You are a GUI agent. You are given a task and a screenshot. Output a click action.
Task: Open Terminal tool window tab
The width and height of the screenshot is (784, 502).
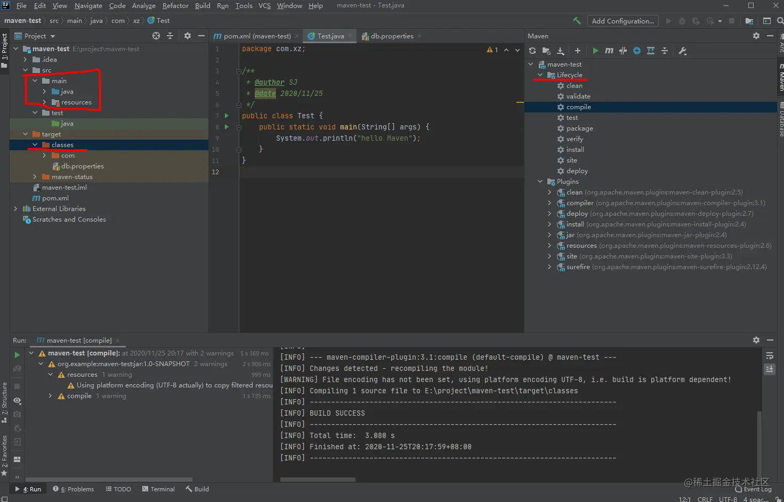coord(158,489)
